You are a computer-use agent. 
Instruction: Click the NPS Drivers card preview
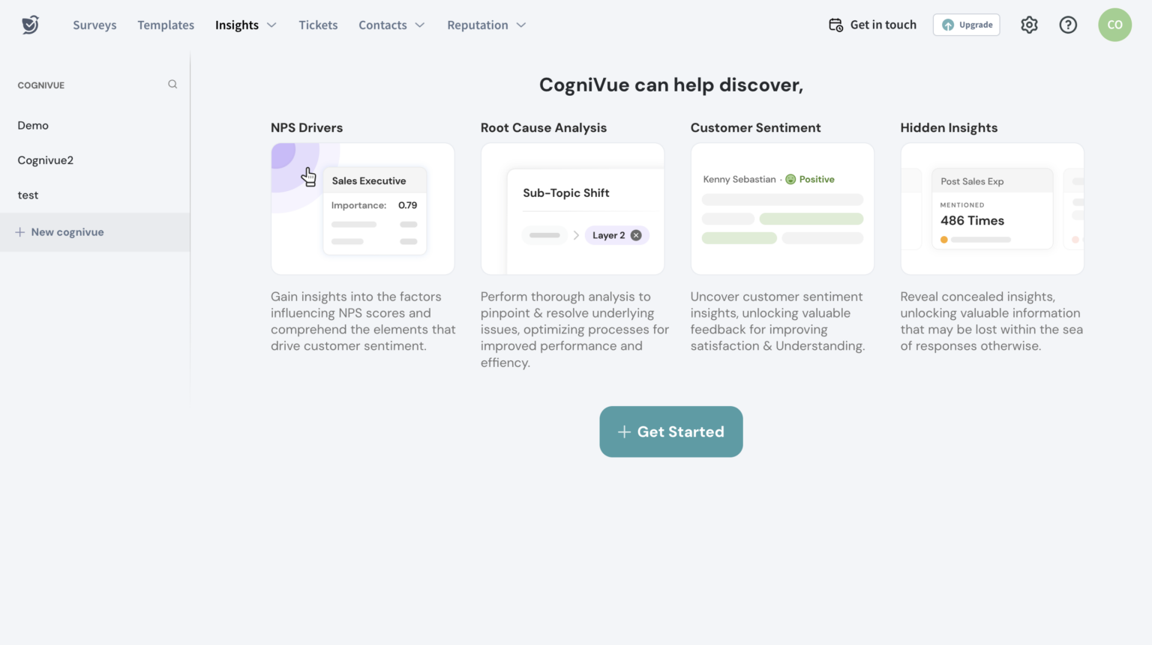tap(362, 209)
